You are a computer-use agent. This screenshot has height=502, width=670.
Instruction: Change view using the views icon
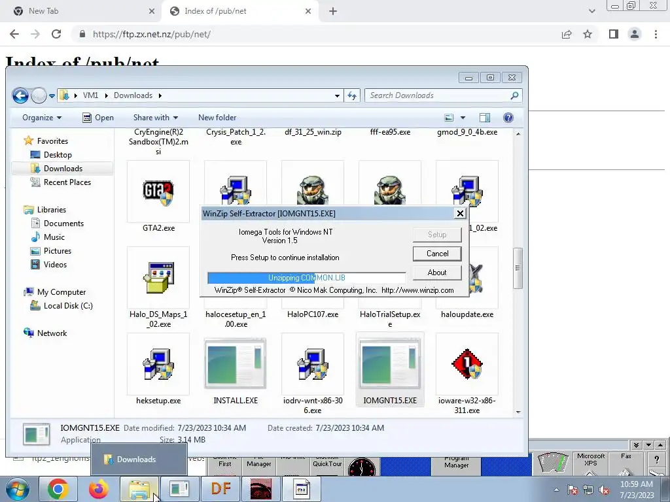coord(449,118)
